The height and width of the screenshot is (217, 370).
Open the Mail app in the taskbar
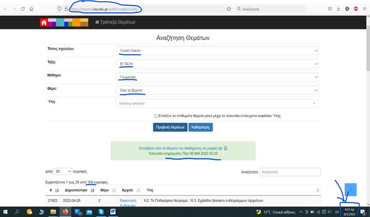89,212
